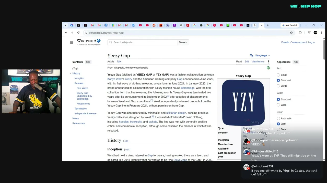Viewport: 327px width, 183px height.
Task: Open the Steve Jobs link
Action: (180, 160)
